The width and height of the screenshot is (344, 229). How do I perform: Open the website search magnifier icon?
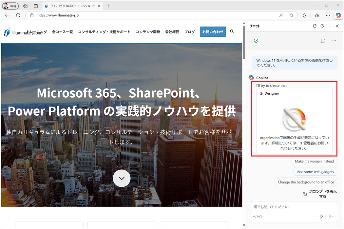[232, 31]
